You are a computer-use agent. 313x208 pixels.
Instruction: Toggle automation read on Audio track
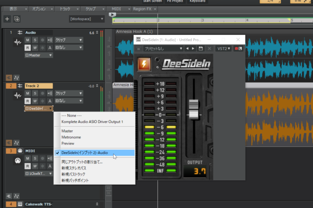pyautogui.click(x=28, y=48)
